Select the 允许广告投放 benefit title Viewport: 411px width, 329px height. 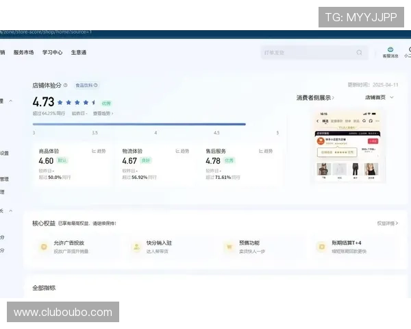pyautogui.click(x=69, y=243)
